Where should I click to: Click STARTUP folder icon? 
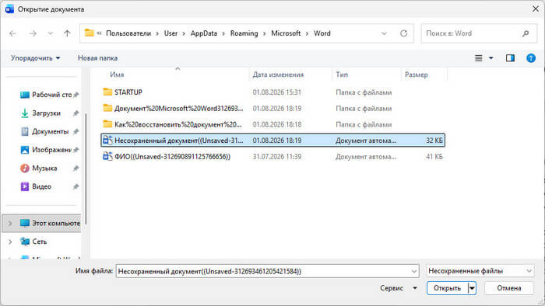pyautogui.click(x=107, y=92)
